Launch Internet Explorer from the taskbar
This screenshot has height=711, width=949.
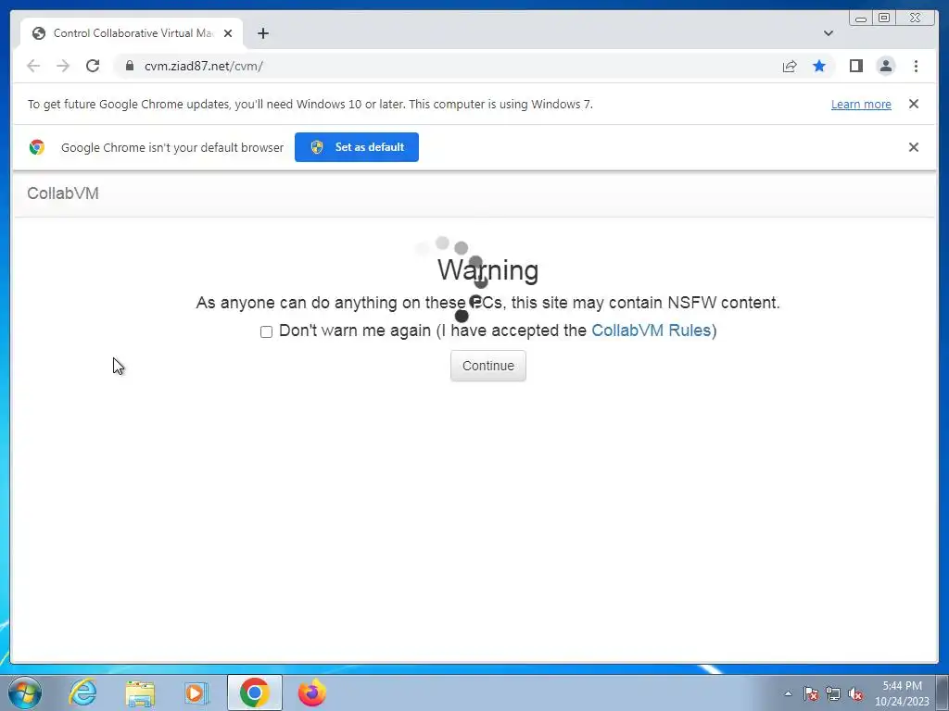pos(82,692)
